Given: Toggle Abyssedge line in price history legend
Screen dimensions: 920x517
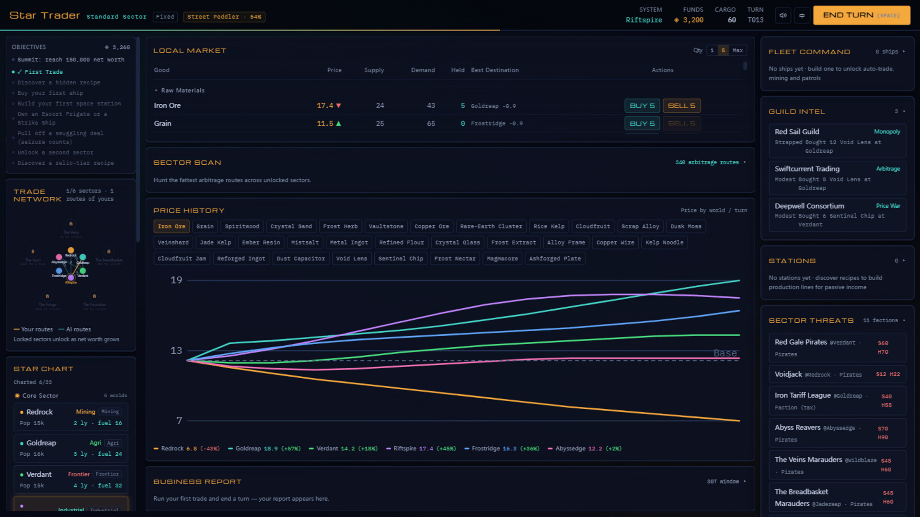Looking at the screenshot, I should tap(585, 449).
